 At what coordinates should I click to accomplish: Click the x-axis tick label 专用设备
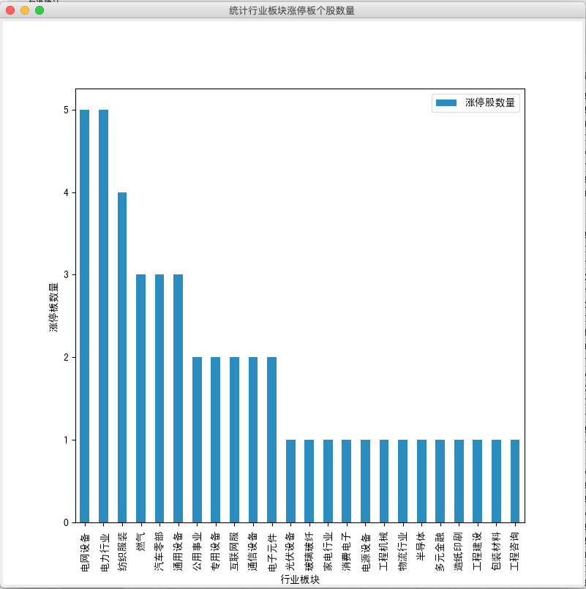click(x=216, y=552)
